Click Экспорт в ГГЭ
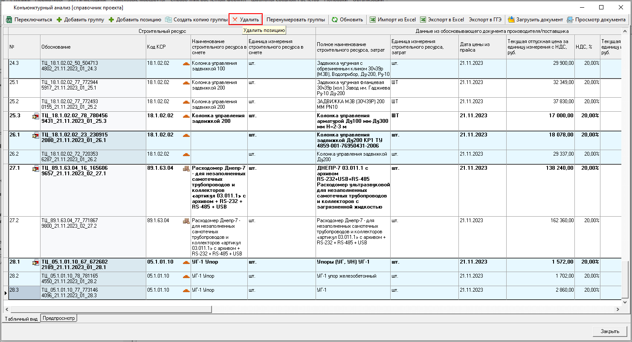Image resolution: width=632 pixels, height=342 pixels. pos(485,20)
